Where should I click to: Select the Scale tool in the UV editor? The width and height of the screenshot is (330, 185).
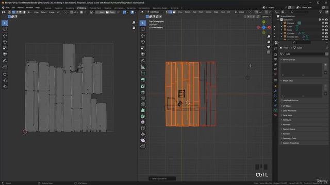[5, 48]
